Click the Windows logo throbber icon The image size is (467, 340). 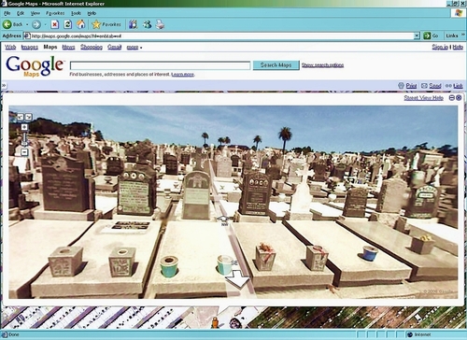[x=459, y=13]
